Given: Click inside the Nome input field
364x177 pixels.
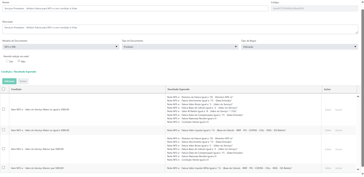Looking at the screenshot, I should click(x=135, y=8).
